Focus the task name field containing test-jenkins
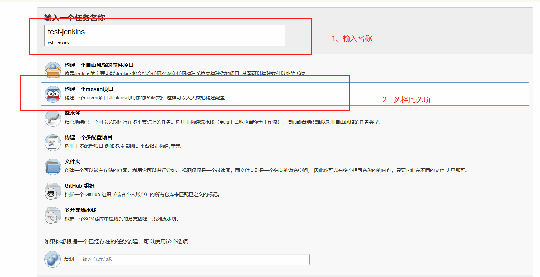The image size is (540, 277). tap(165, 32)
